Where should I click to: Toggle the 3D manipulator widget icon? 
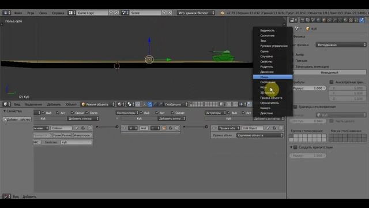pyautogui.click(x=145, y=104)
